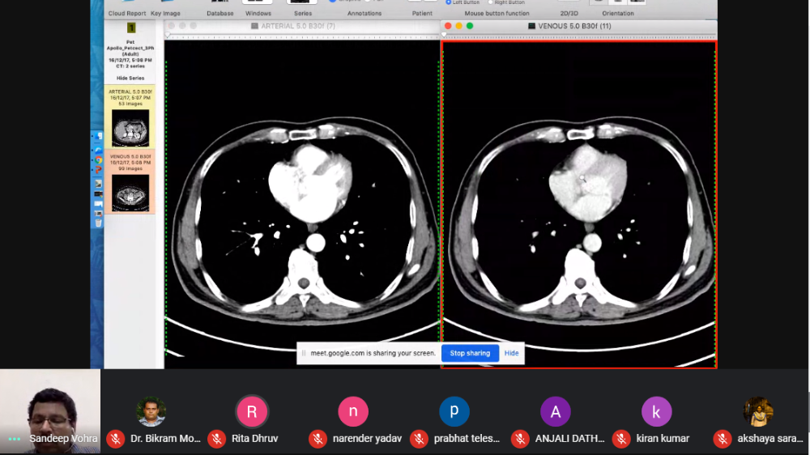Click kiran kumar's muted microphone icon

click(x=621, y=439)
